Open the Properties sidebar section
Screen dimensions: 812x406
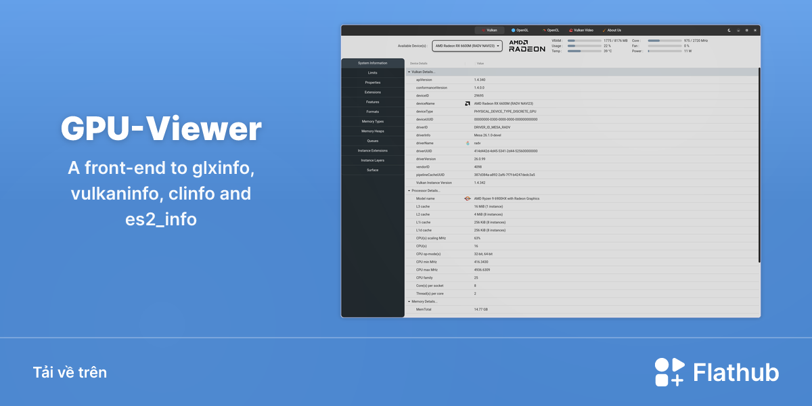(x=373, y=83)
